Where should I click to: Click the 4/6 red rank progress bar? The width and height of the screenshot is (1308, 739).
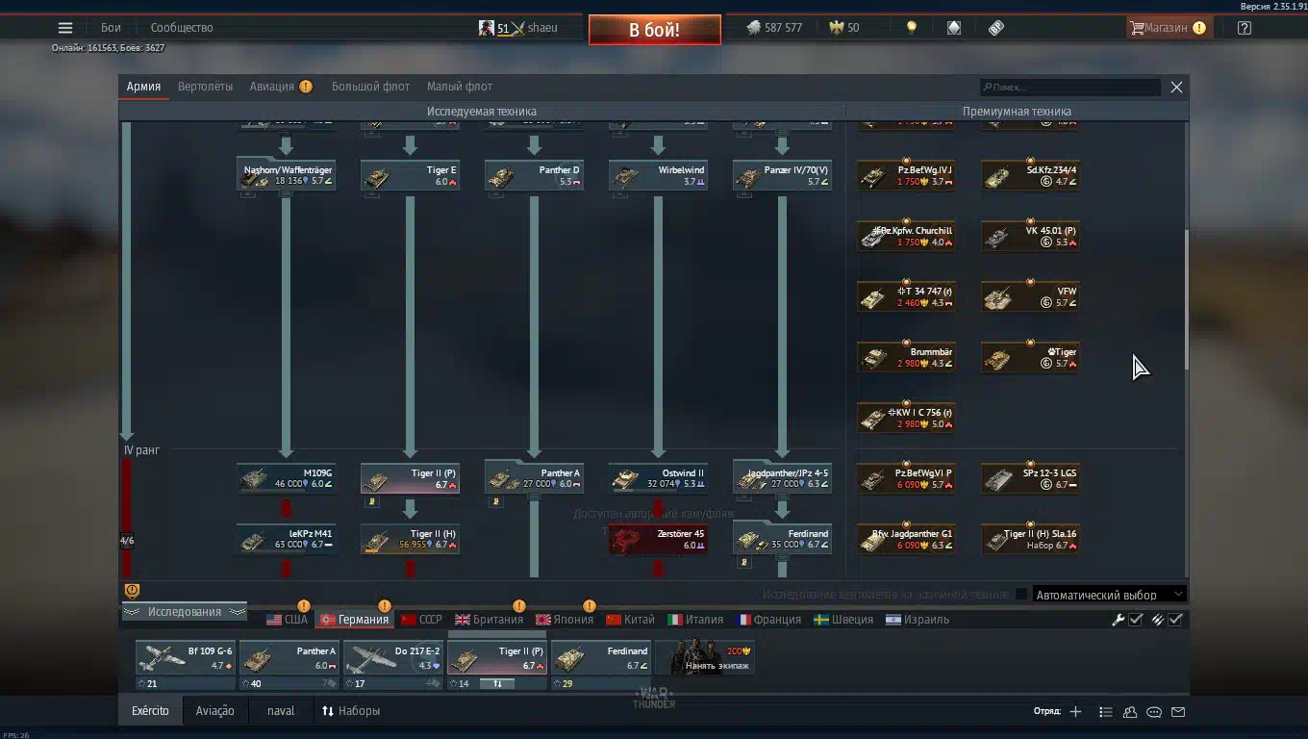click(126, 518)
